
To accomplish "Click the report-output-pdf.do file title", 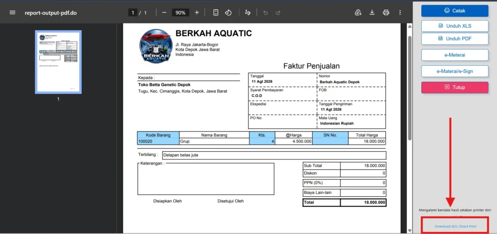I will coord(50,13).
